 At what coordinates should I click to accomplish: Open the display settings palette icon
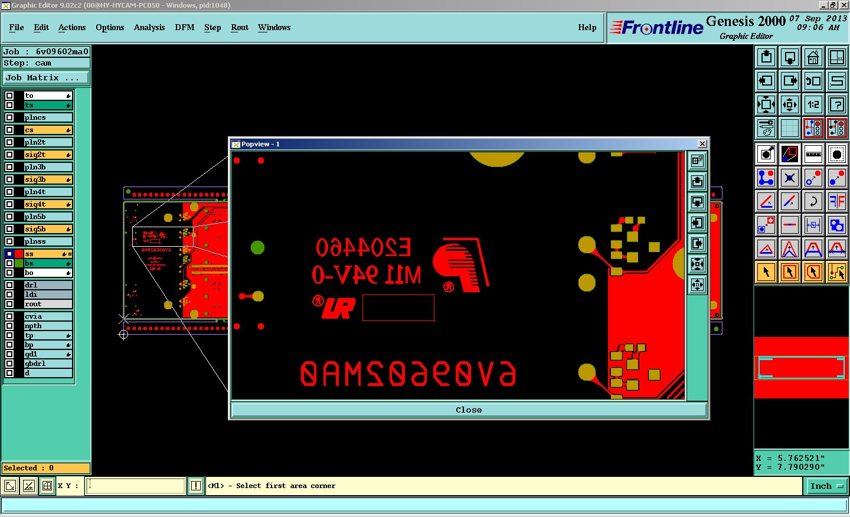coord(766,128)
